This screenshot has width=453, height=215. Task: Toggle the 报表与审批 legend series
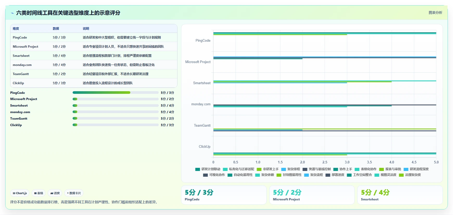click(x=390, y=169)
